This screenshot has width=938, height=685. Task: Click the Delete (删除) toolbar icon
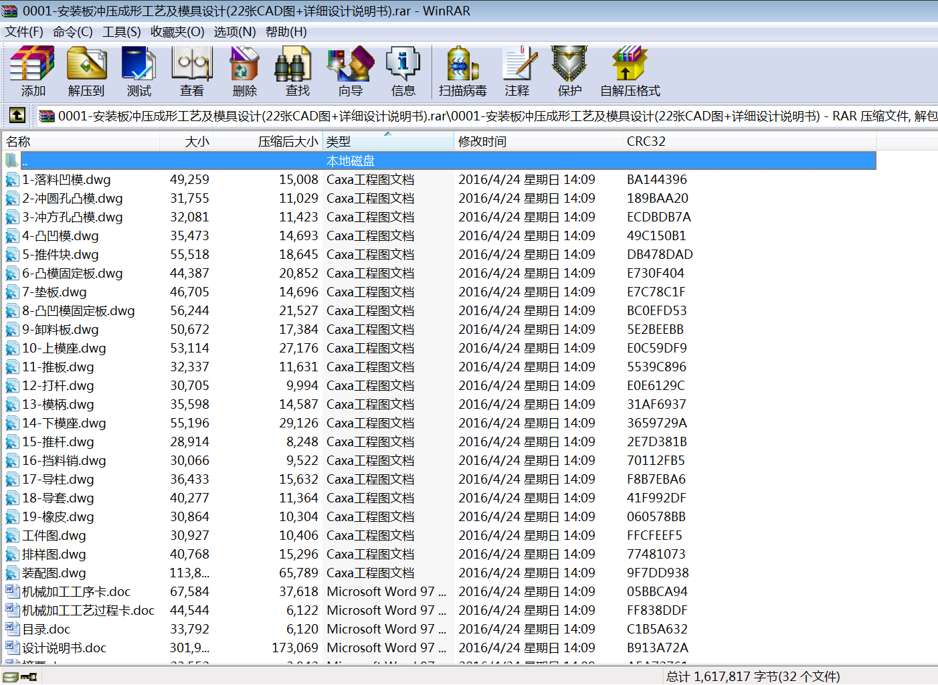click(244, 64)
